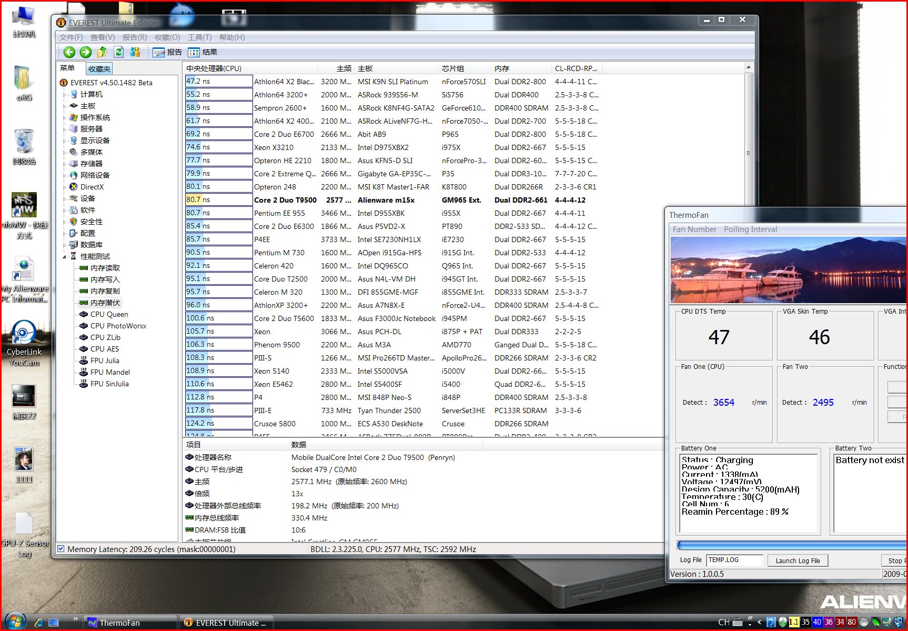Select the 内存复制 benchmark

click(x=105, y=291)
